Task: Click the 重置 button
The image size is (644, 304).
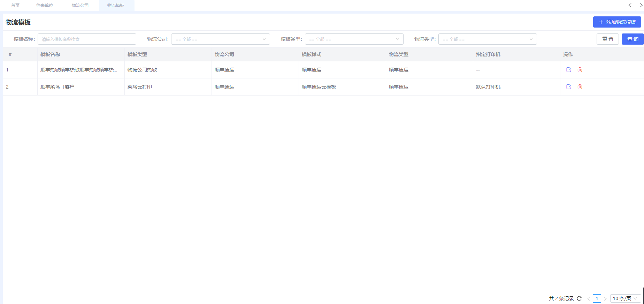Action: [x=608, y=39]
